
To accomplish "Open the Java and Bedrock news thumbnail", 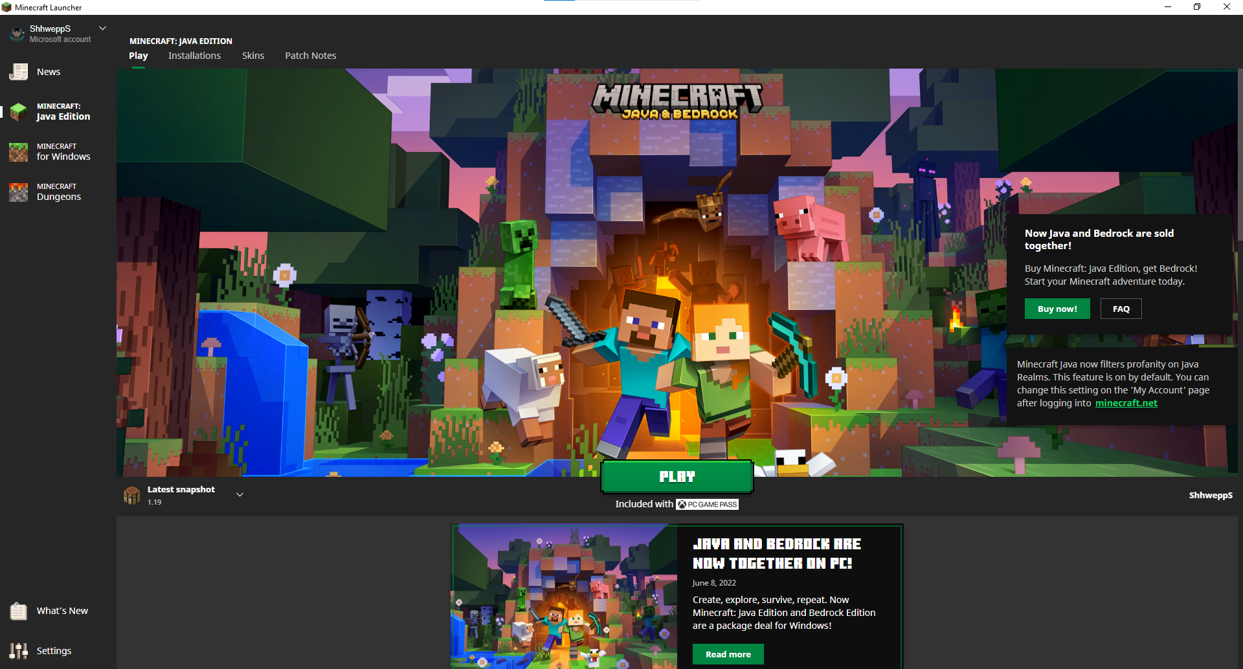I will (565, 597).
